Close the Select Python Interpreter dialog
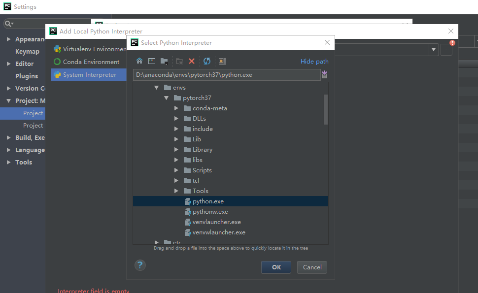Image resolution: width=478 pixels, height=293 pixels. click(x=327, y=42)
